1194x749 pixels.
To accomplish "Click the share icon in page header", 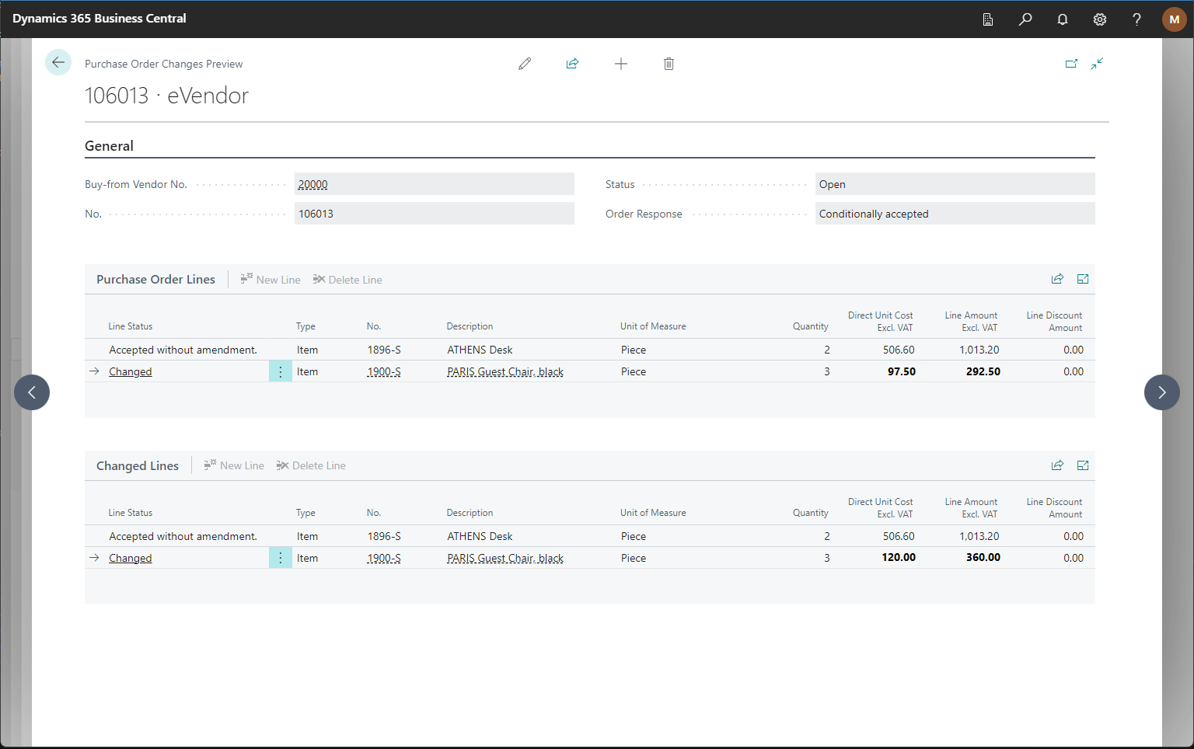I will [573, 64].
